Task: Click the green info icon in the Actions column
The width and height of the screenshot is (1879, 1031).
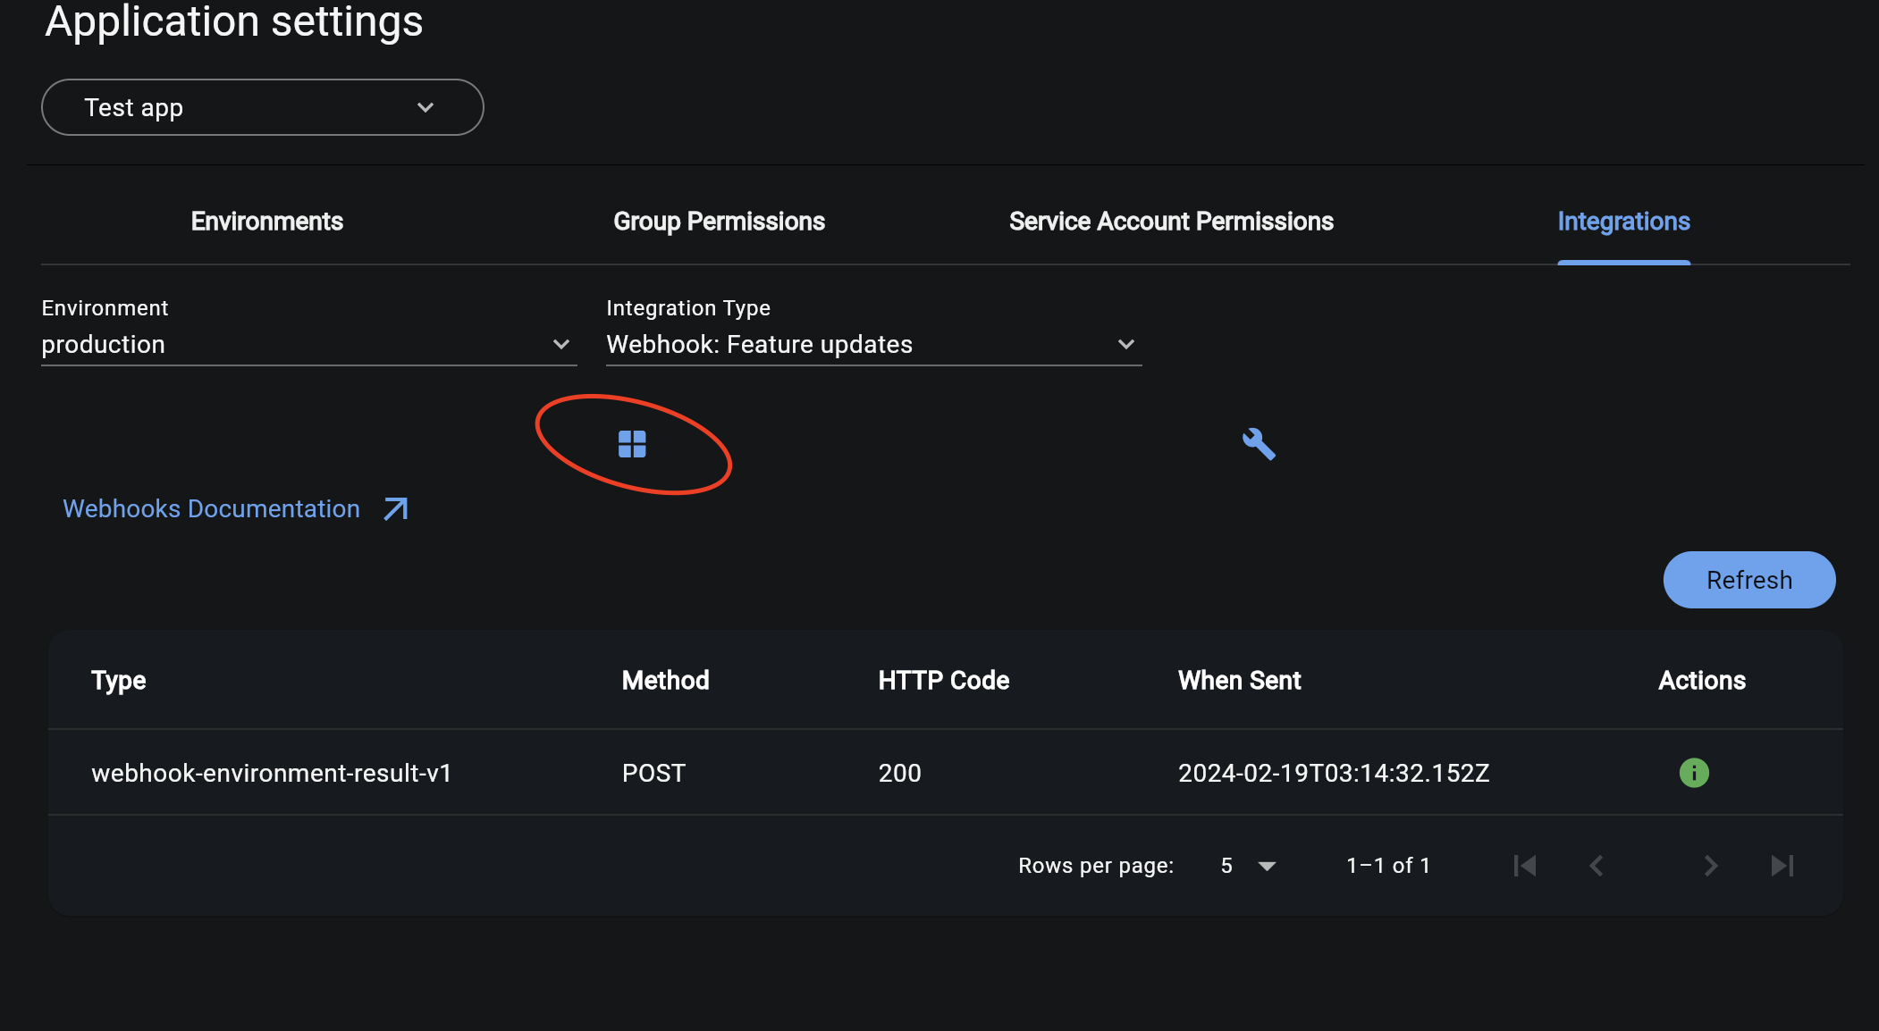Action: click(1694, 773)
